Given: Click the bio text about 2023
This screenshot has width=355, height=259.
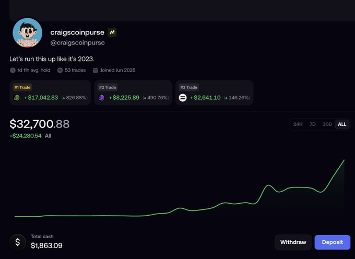Looking at the screenshot, I should point(52,59).
